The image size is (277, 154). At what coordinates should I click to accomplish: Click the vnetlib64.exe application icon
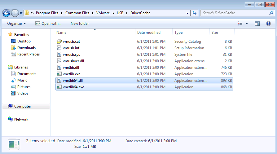[59, 87]
